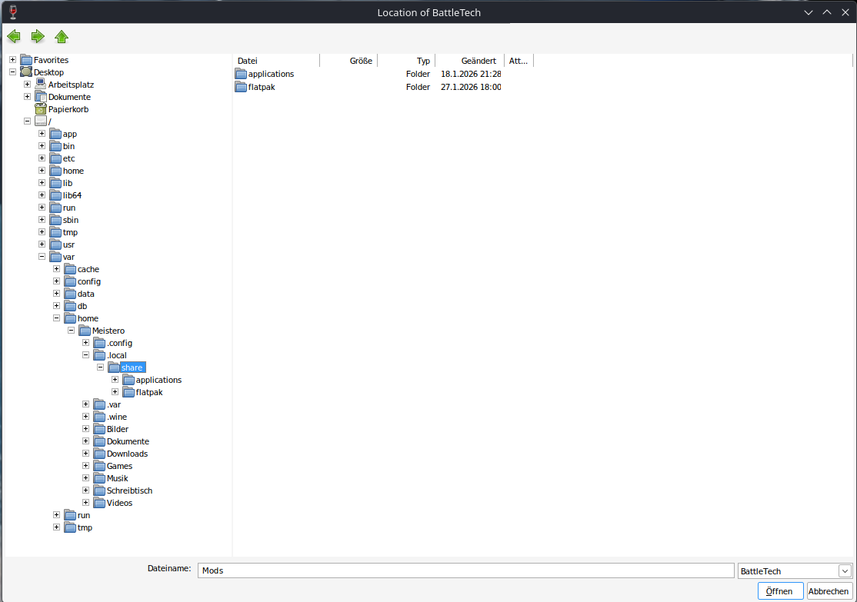Sort by the Datei column header
857x602 pixels.
click(x=276, y=61)
